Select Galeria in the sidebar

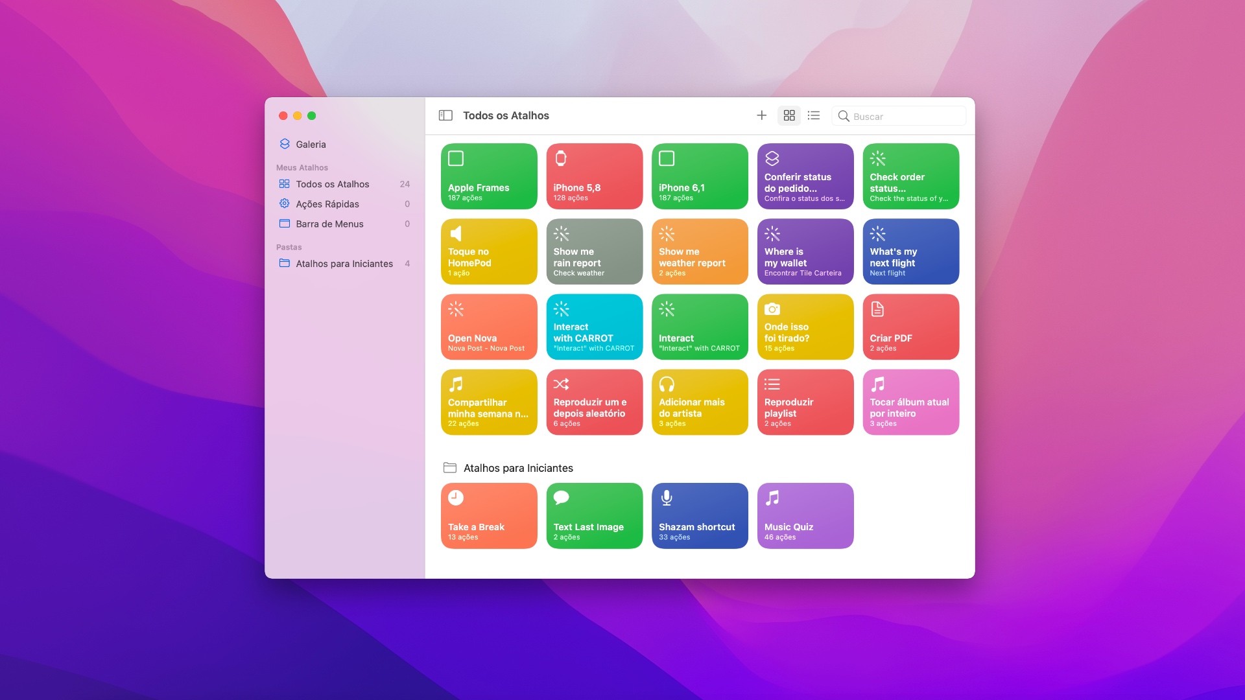pyautogui.click(x=311, y=144)
